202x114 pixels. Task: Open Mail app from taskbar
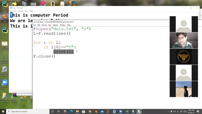102,111
